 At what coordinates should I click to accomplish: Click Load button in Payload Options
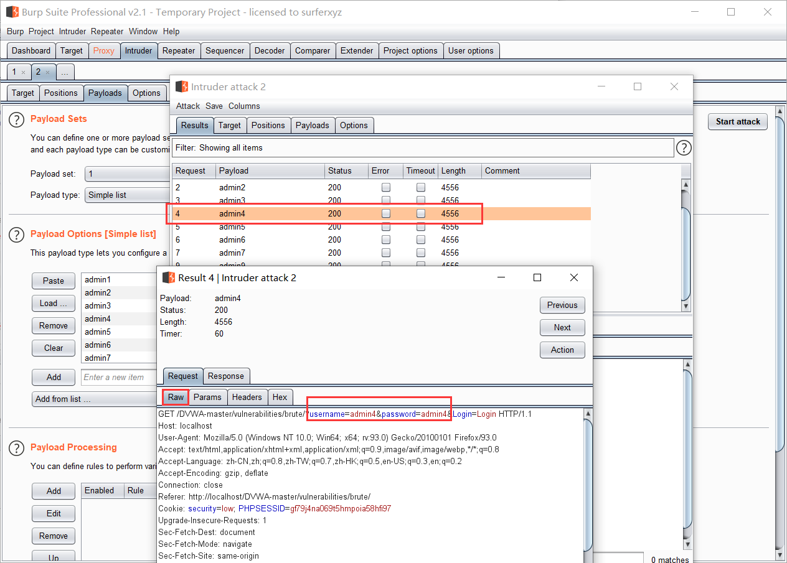point(54,303)
